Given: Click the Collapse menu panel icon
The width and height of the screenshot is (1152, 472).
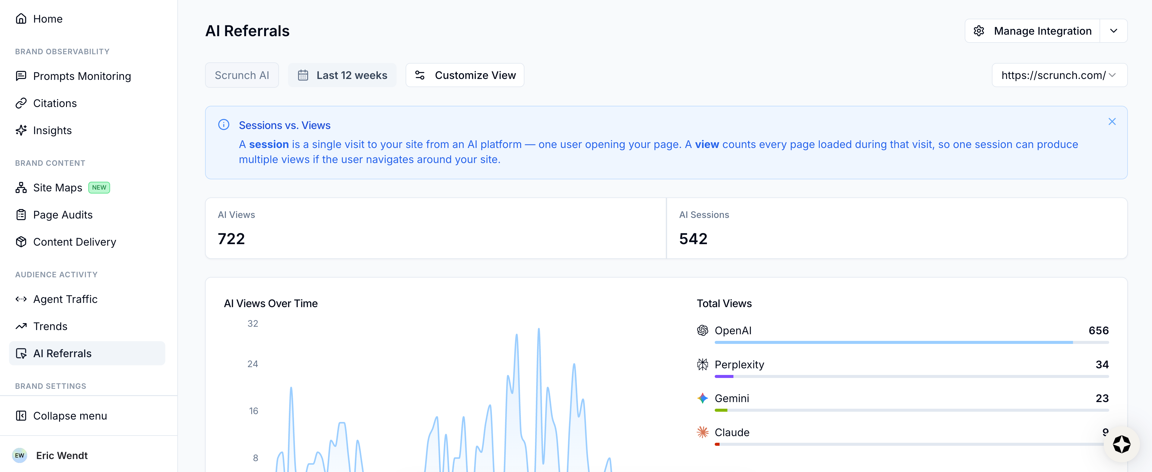Looking at the screenshot, I should (21, 416).
